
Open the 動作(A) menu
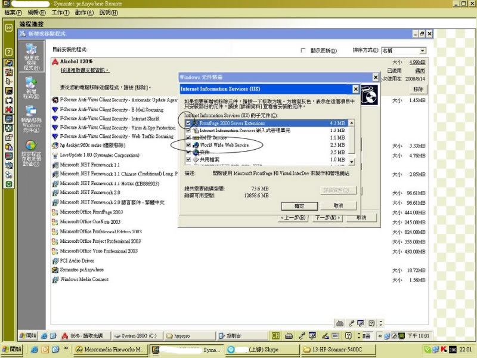tap(84, 13)
